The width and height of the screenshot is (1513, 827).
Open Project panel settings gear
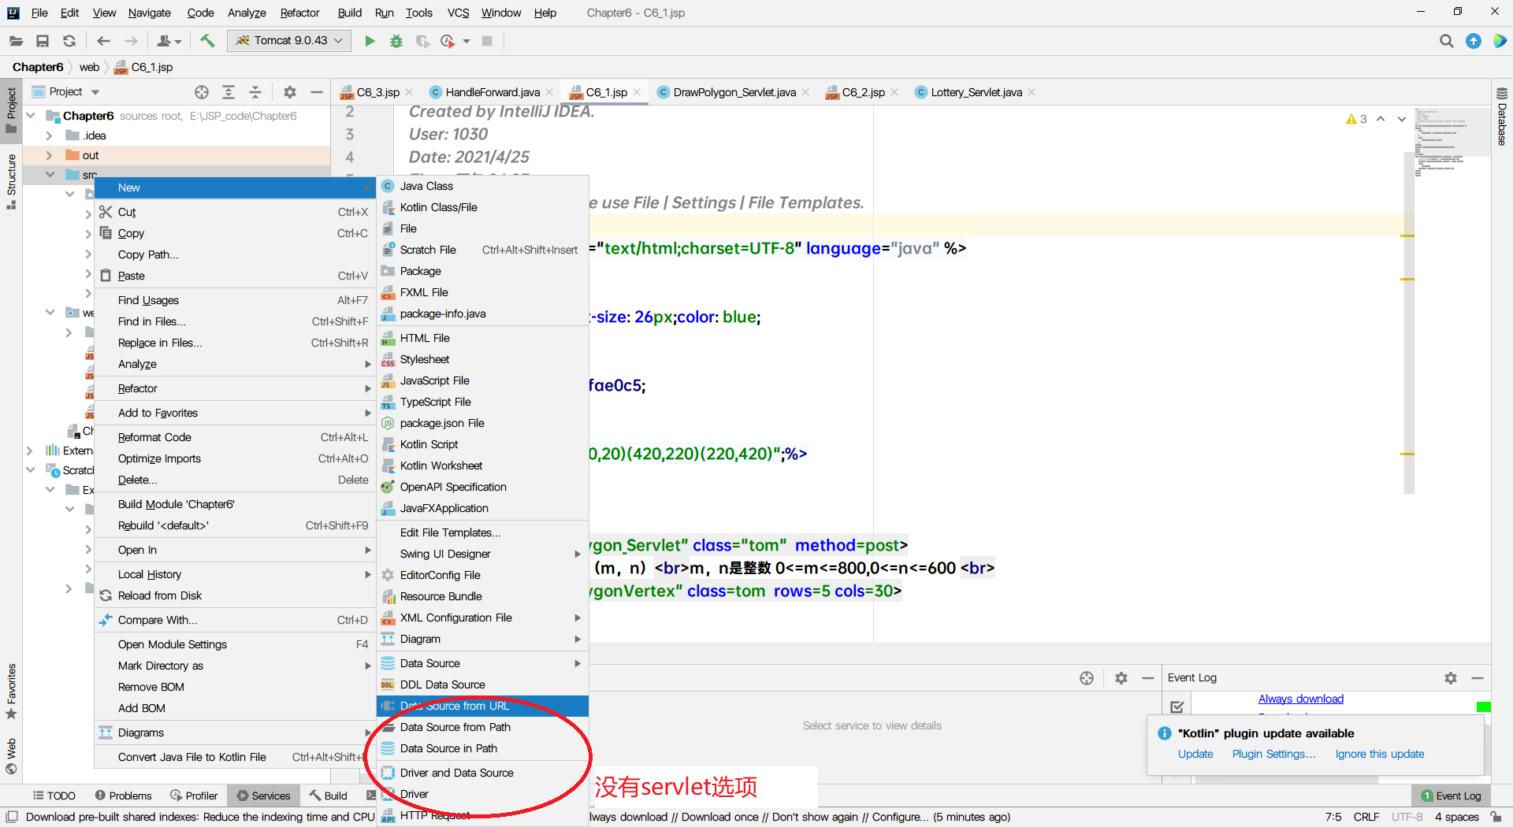(290, 92)
